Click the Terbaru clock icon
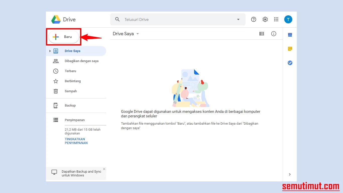The height and width of the screenshot is (193, 343). (x=56, y=71)
